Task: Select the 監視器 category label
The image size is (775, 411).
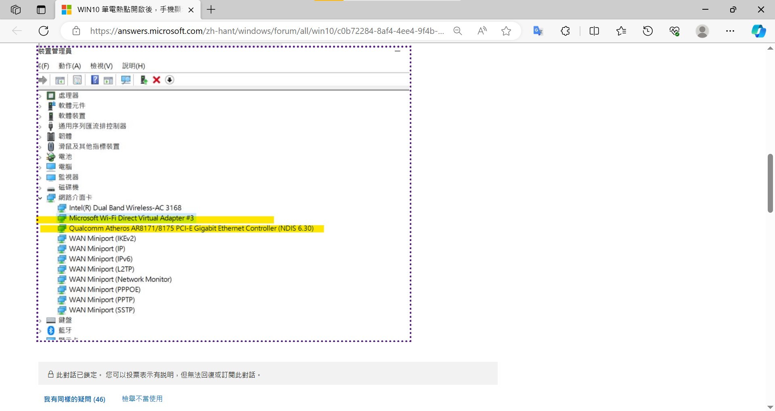Action: coord(69,177)
